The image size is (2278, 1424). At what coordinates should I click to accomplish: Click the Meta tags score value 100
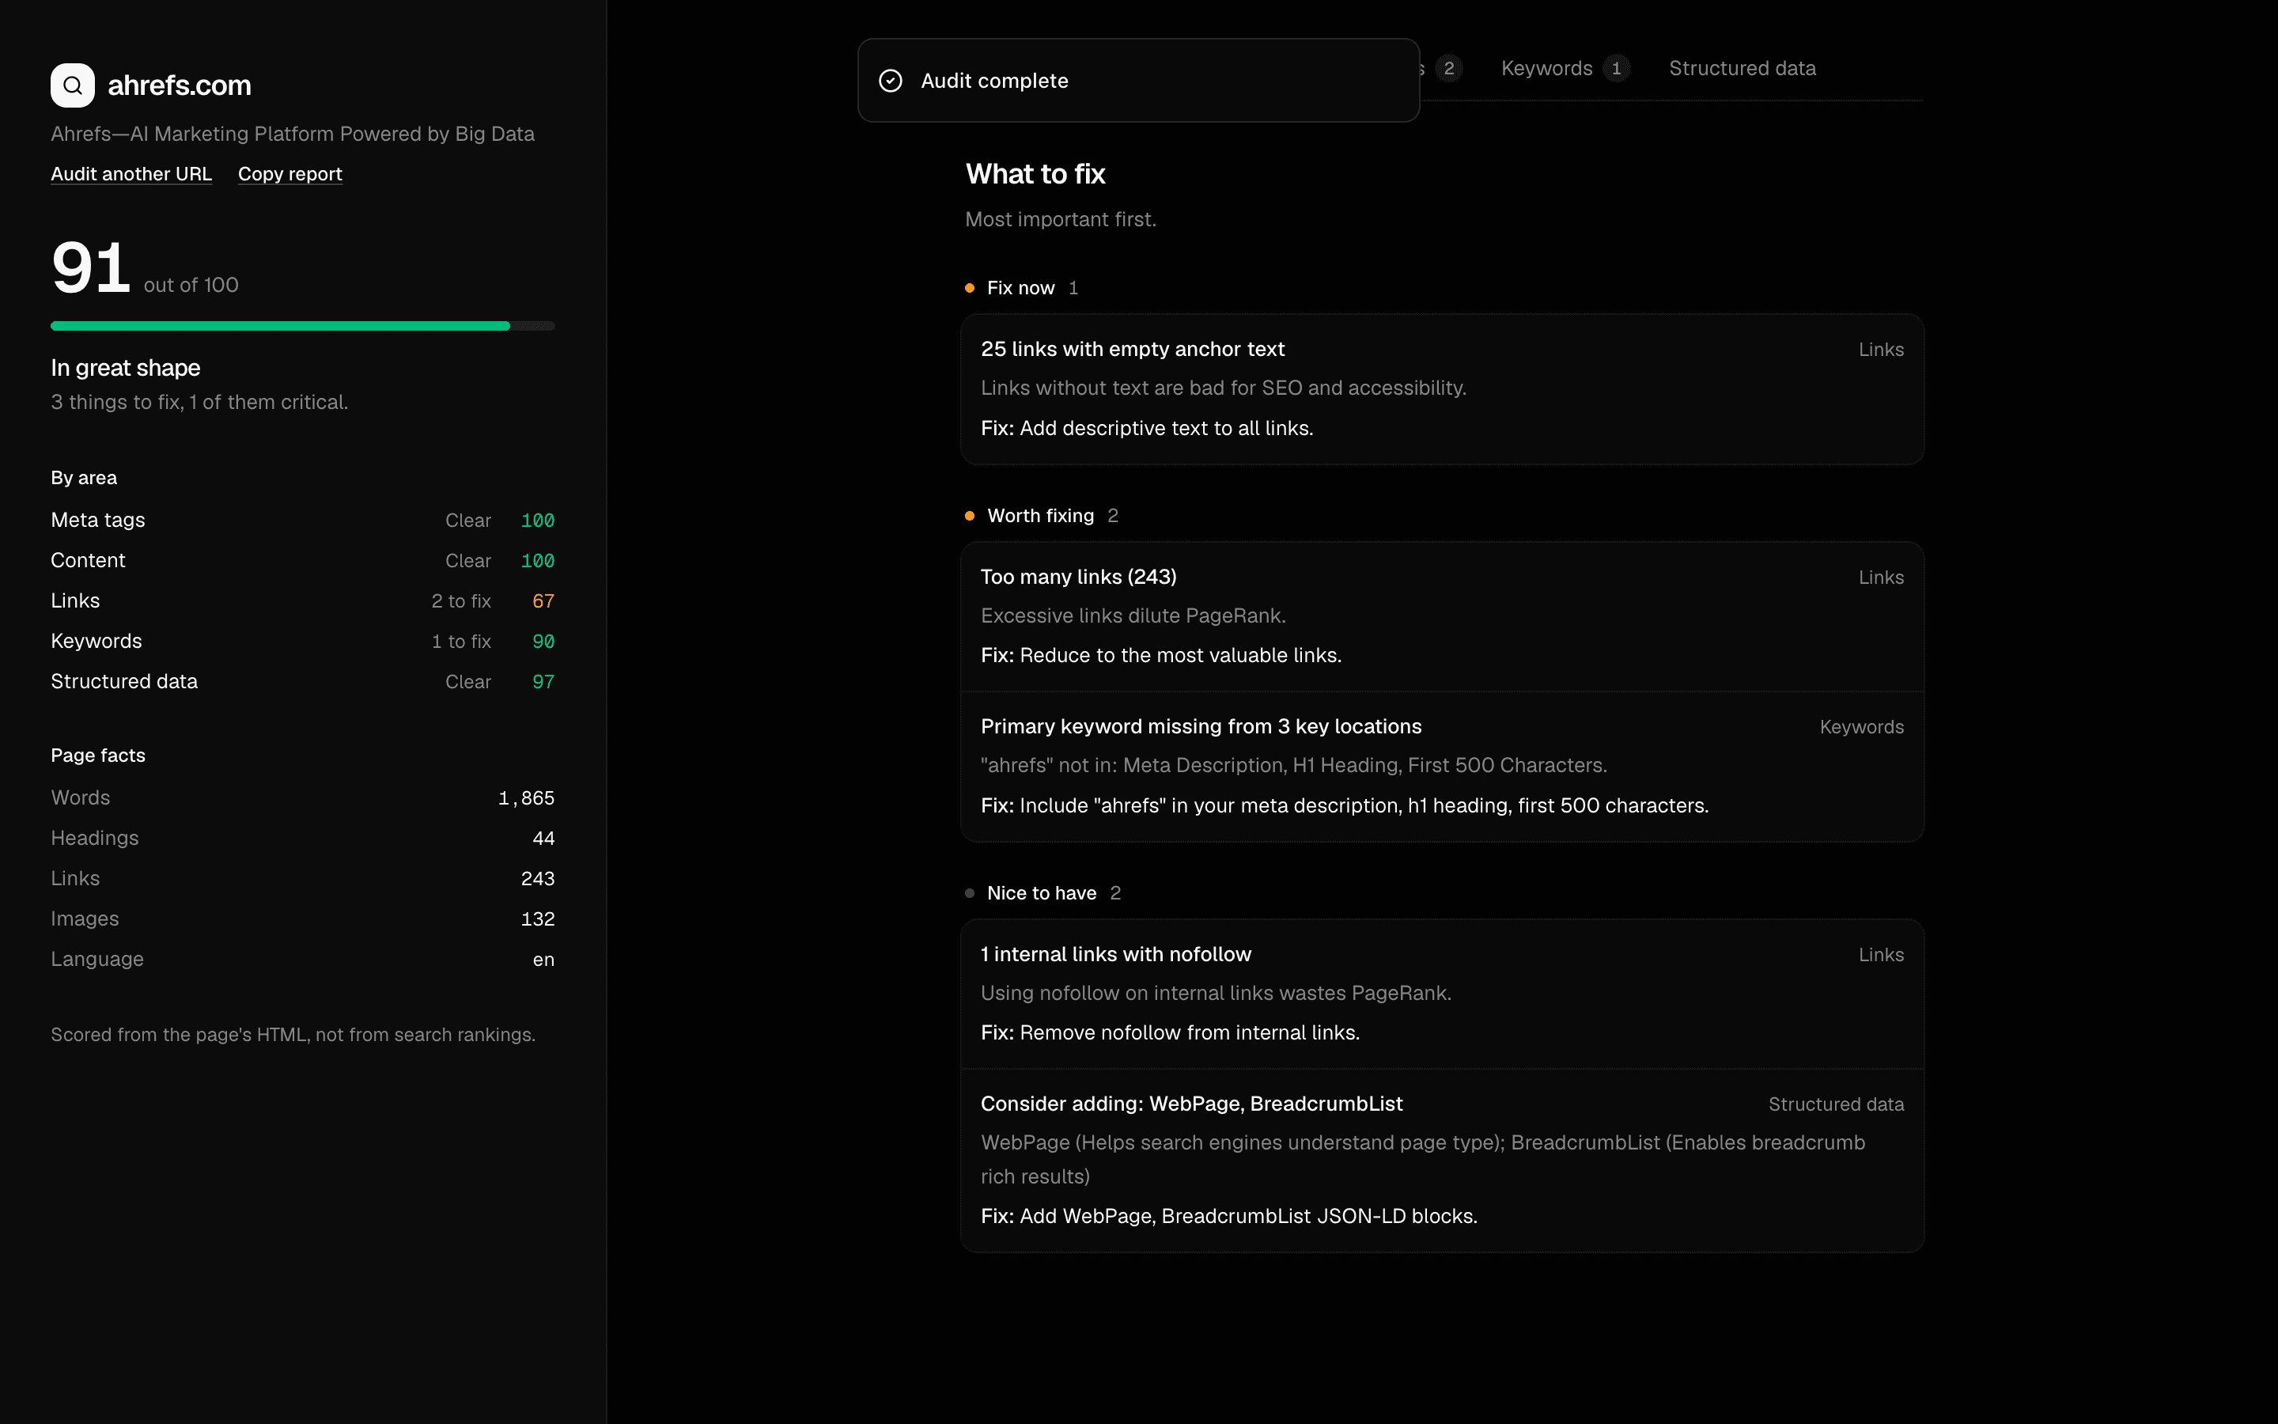[x=538, y=521]
